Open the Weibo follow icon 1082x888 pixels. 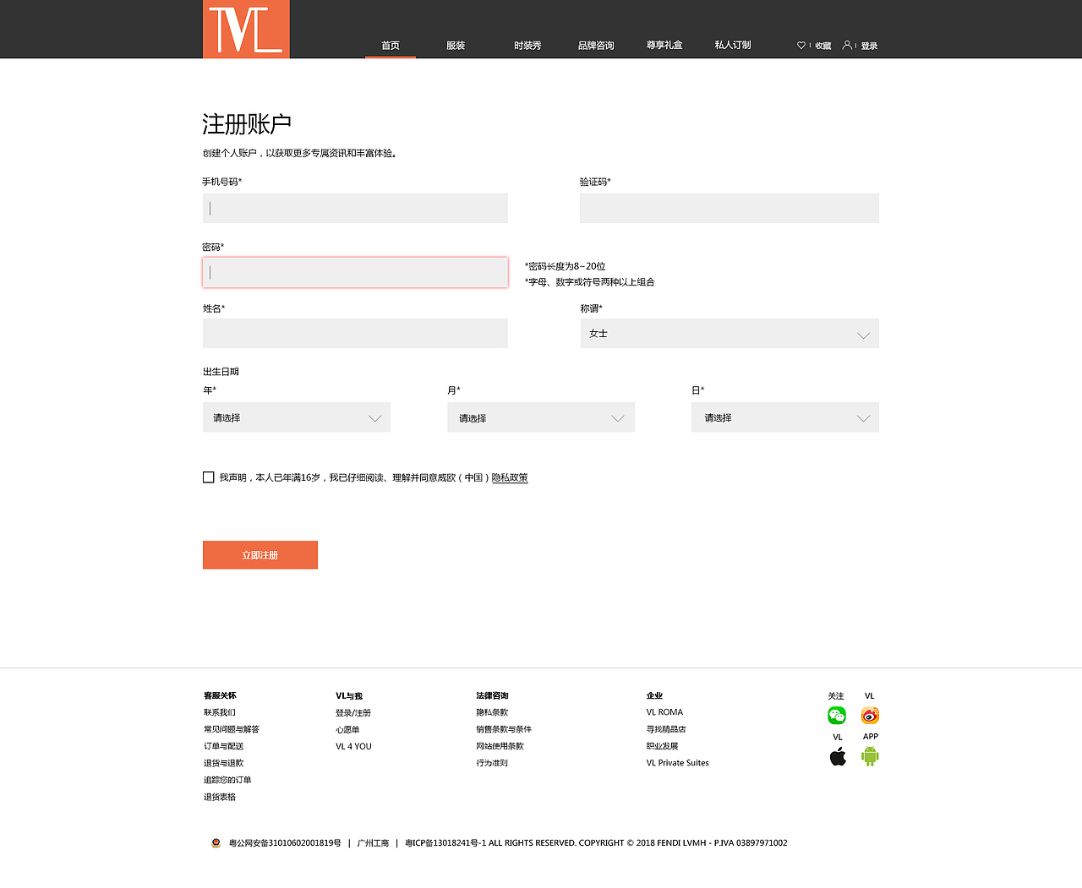click(870, 716)
